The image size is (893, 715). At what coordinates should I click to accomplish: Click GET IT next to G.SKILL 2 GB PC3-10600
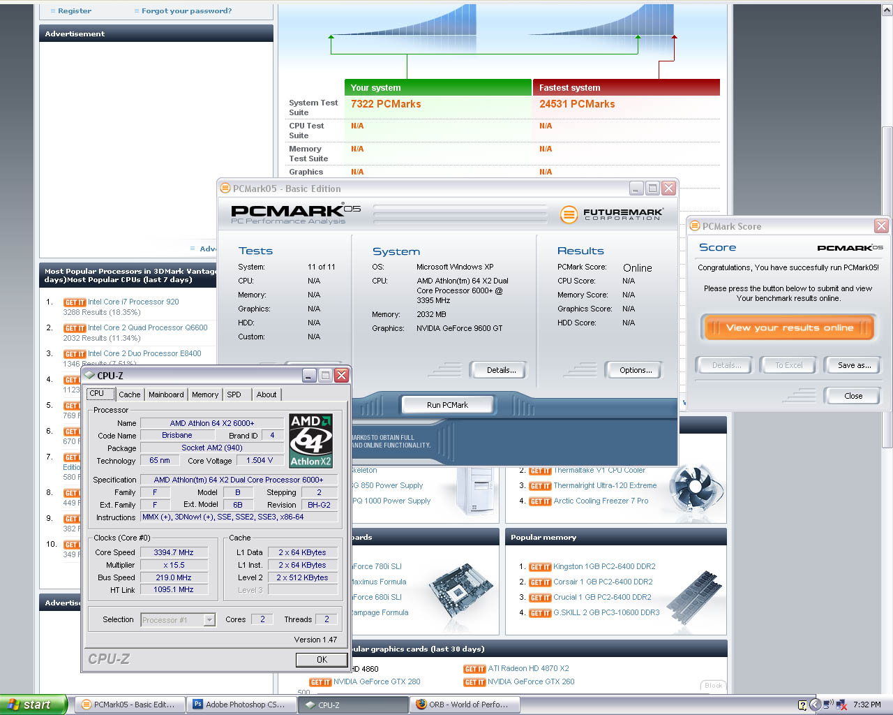point(540,613)
